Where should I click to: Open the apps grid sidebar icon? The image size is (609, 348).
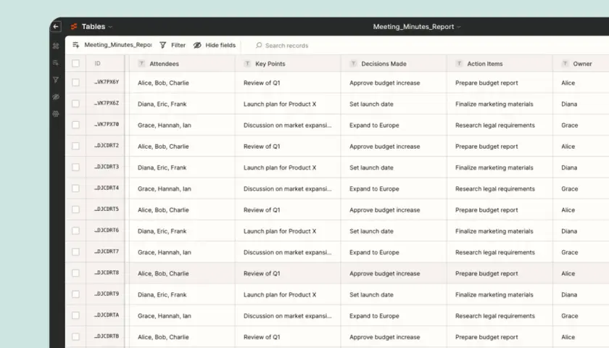[x=56, y=46]
